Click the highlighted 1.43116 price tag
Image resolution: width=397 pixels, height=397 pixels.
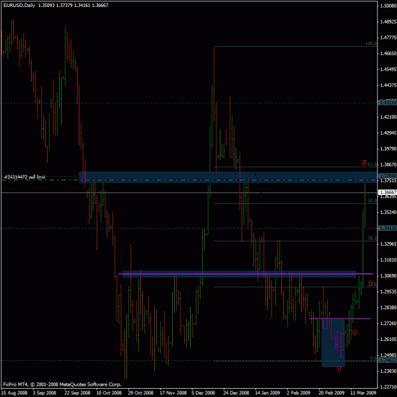coord(387,102)
